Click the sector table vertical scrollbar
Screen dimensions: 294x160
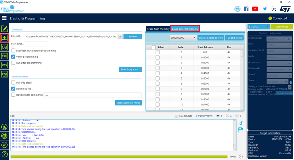[242, 80]
